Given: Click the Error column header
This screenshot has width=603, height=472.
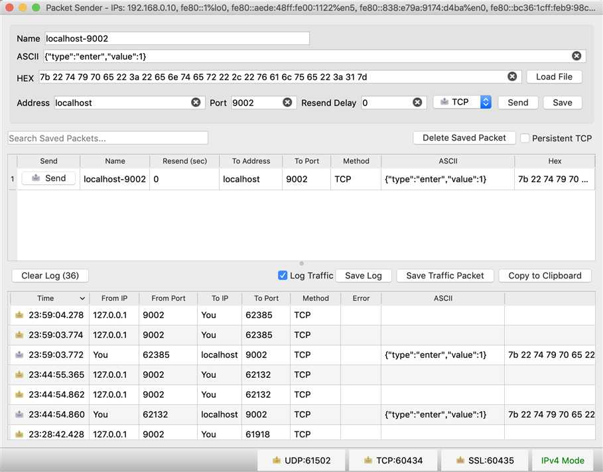Looking at the screenshot, I should 361,298.
